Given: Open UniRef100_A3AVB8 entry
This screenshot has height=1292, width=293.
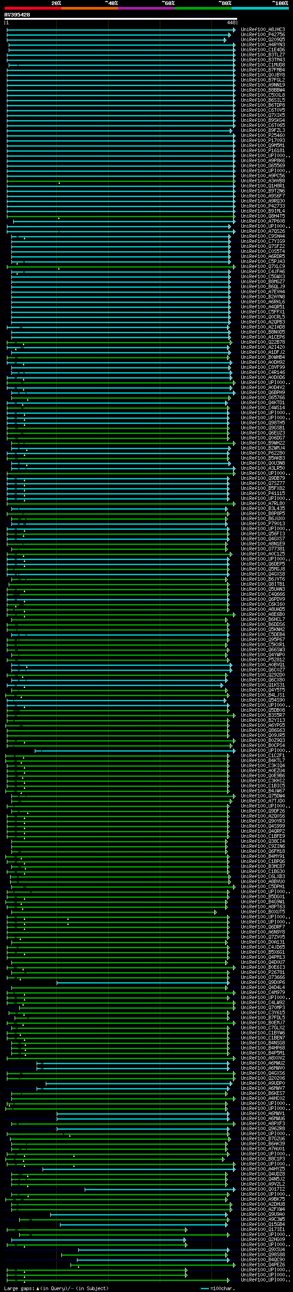Looking at the screenshot, I should pyautogui.click(x=263, y=181).
